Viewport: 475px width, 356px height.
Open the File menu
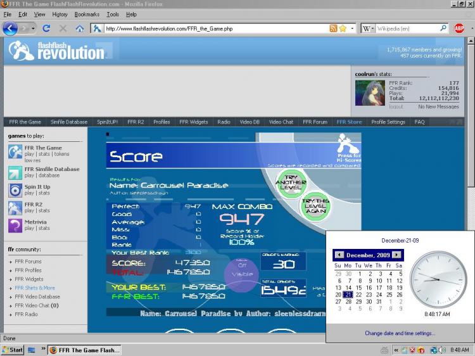(7, 14)
